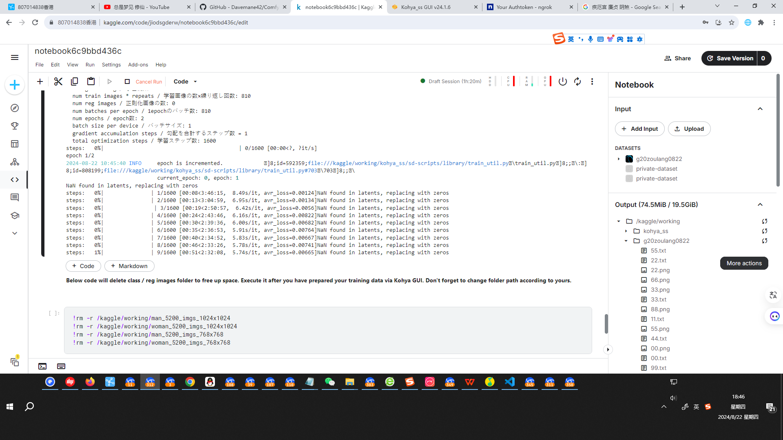Open 22.png file in output list

660,270
